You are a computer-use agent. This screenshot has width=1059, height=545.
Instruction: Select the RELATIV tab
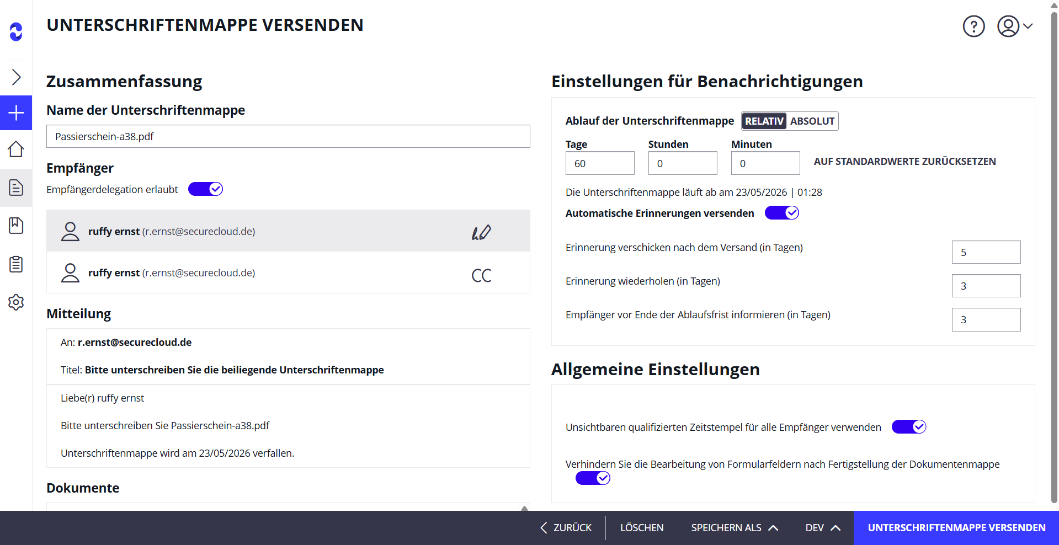click(x=764, y=121)
